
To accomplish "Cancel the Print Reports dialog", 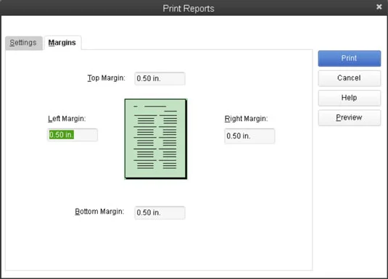I will (x=349, y=78).
